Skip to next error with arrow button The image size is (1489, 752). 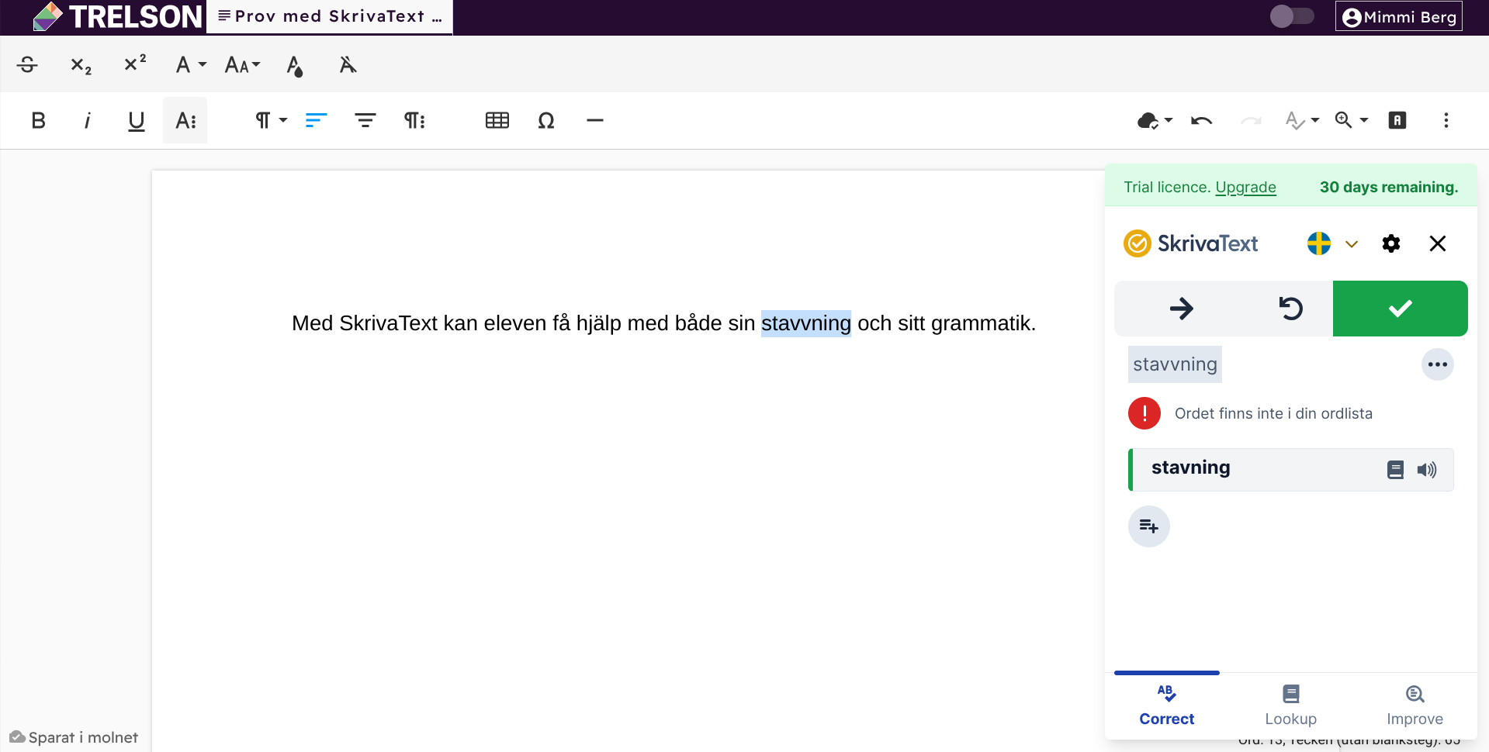coord(1182,309)
